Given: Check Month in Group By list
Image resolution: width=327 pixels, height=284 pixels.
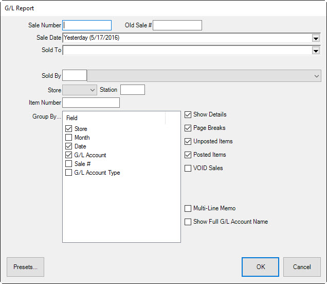Looking at the screenshot, I should tap(69, 138).
